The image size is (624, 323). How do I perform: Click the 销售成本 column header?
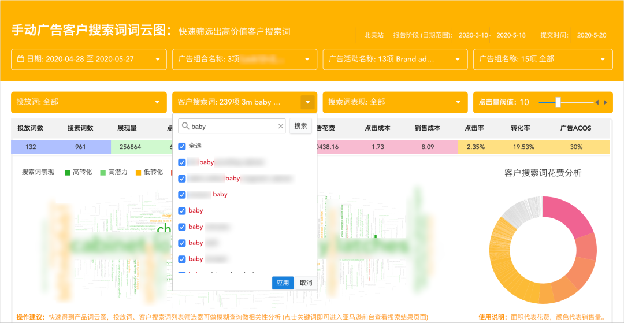[x=428, y=128]
